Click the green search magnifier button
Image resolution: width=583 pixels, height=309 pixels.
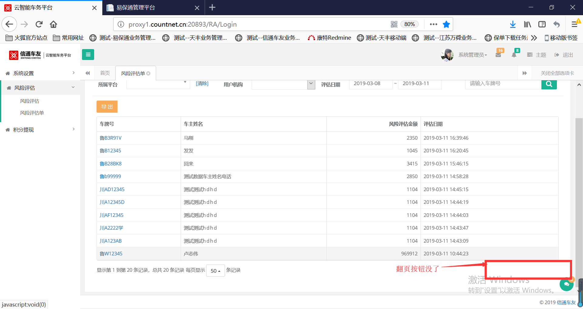tap(549, 84)
